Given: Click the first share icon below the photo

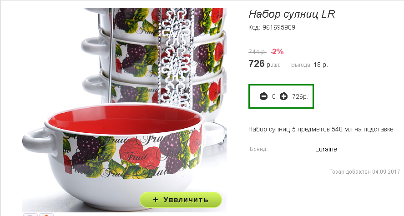Looking at the screenshot, I should pos(30,215).
